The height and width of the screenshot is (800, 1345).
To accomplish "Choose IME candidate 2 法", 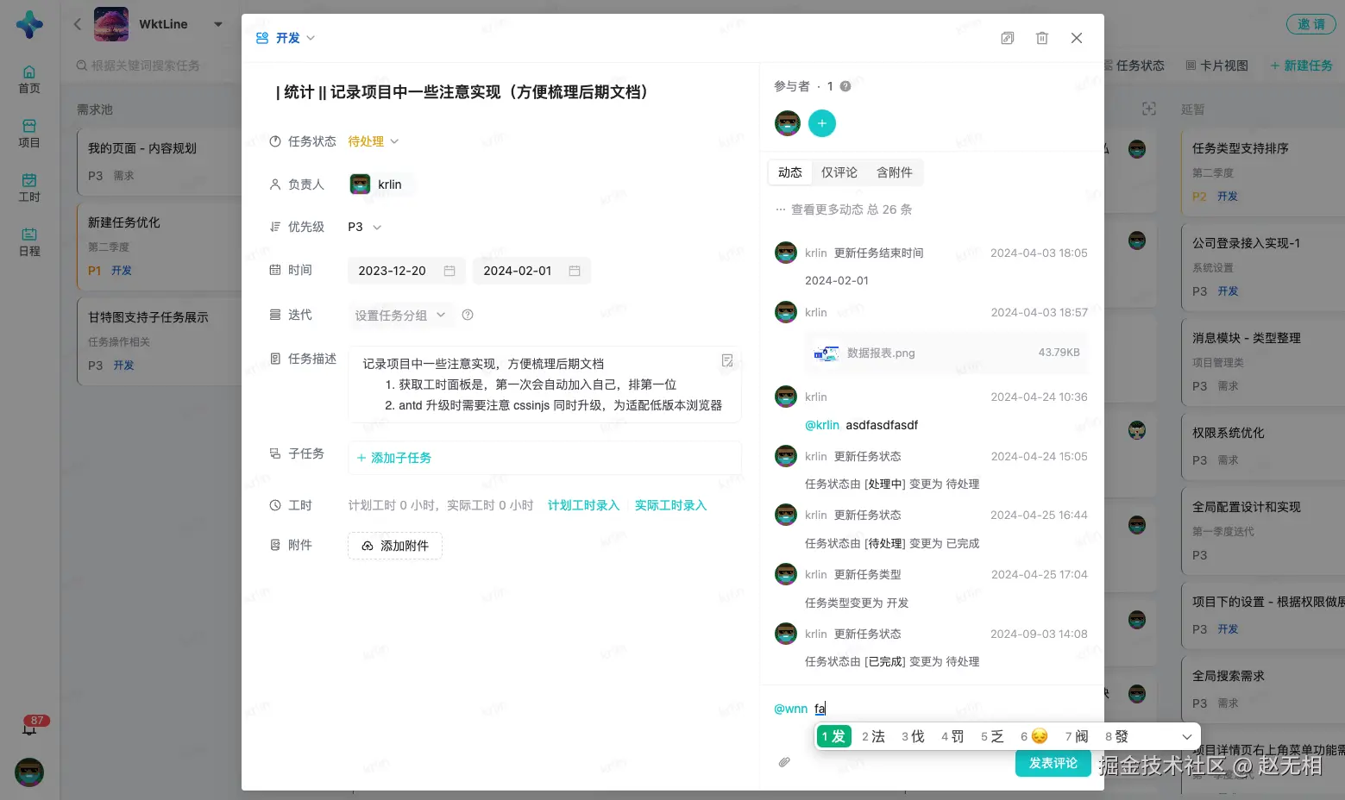I will tap(874, 736).
